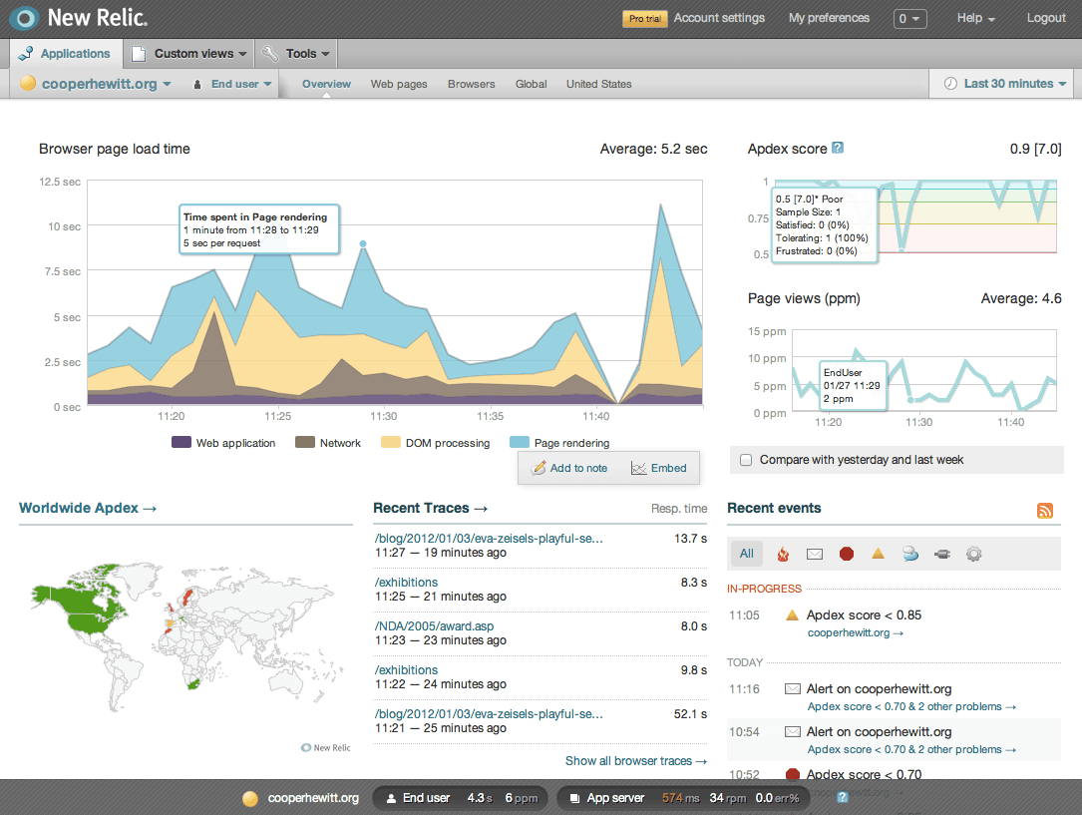Select the Overview tab

click(326, 84)
